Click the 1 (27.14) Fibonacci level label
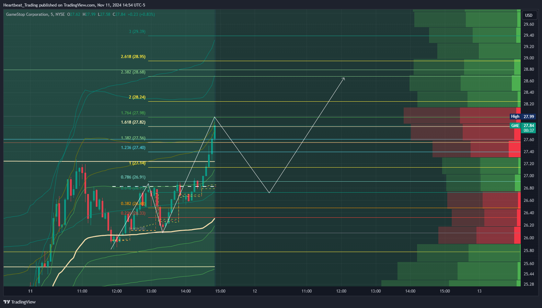542x308 pixels. tap(137, 163)
